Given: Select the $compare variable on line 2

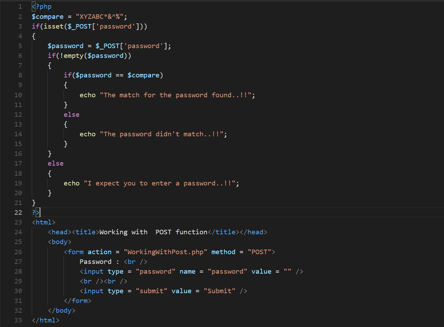Looking at the screenshot, I should (x=47, y=16).
